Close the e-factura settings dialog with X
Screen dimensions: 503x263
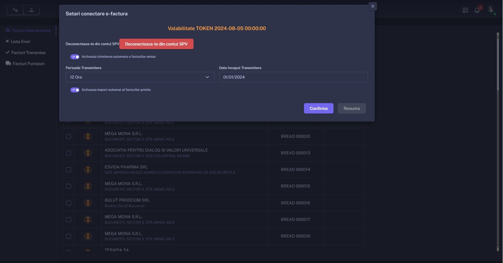click(373, 6)
